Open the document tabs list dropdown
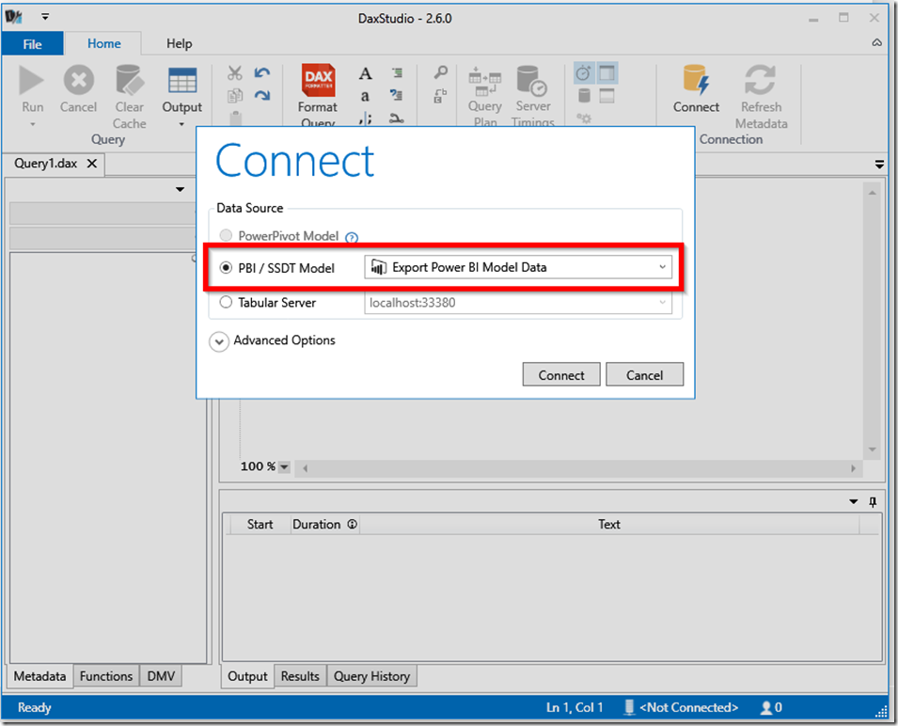 click(x=880, y=165)
